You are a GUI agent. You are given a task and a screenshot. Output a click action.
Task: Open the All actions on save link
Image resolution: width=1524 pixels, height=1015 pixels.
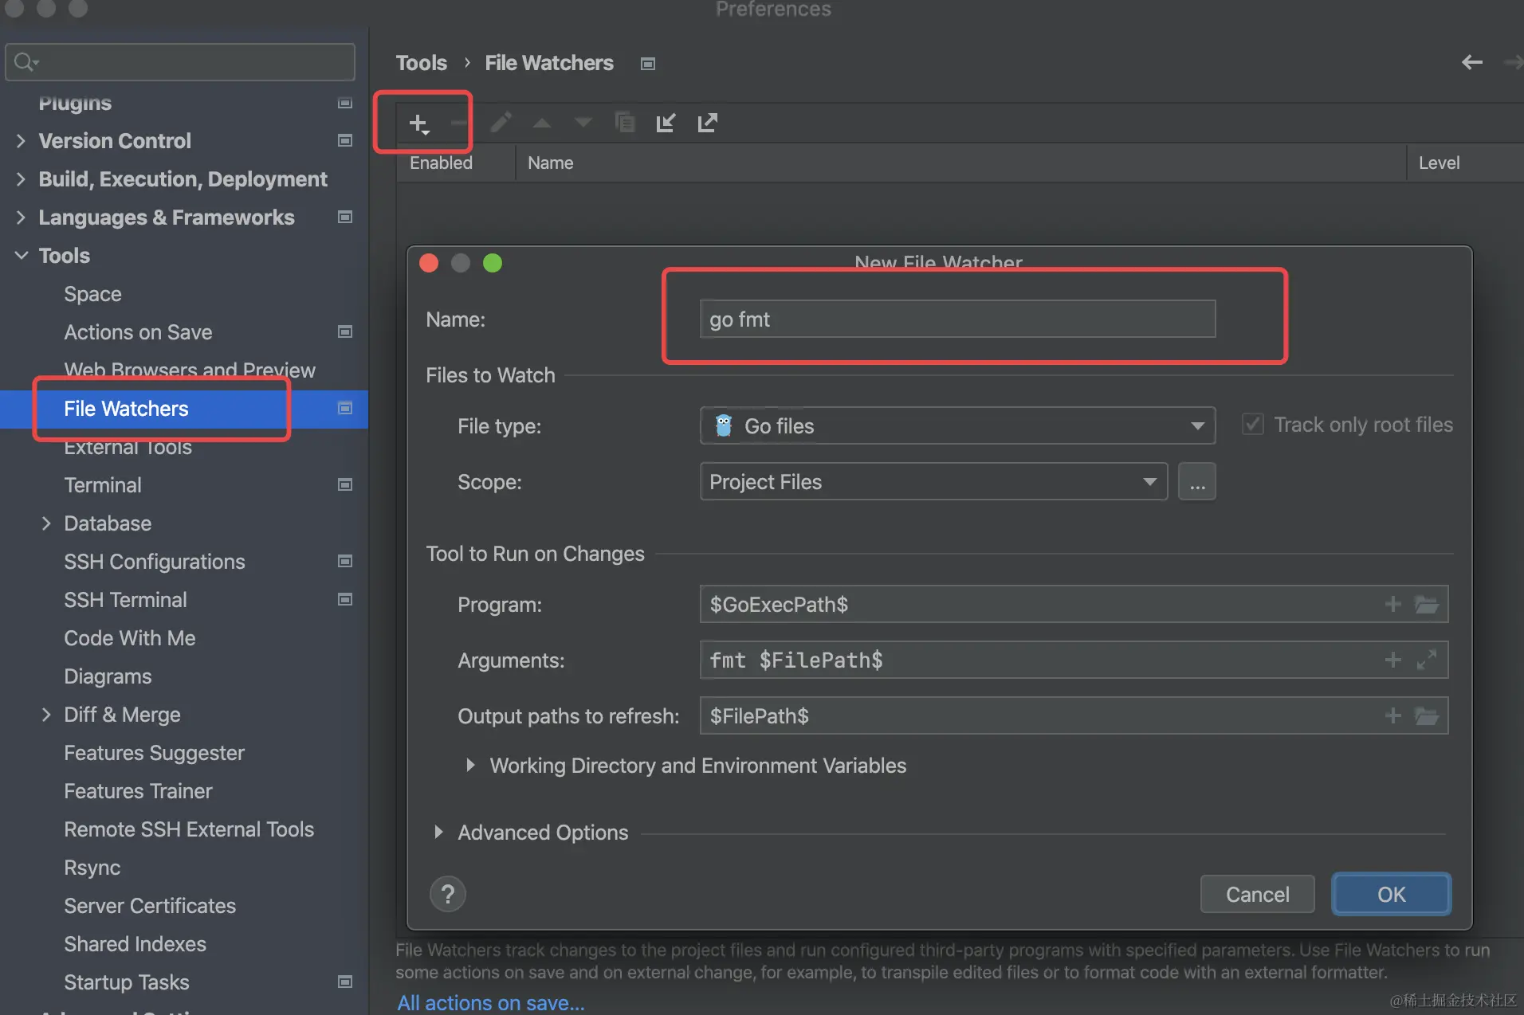pos(491,1002)
